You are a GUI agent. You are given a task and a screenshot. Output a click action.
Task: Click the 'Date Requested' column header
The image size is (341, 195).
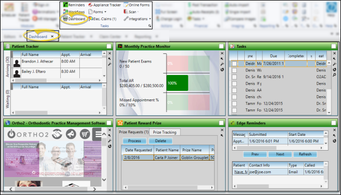(x=138, y=150)
